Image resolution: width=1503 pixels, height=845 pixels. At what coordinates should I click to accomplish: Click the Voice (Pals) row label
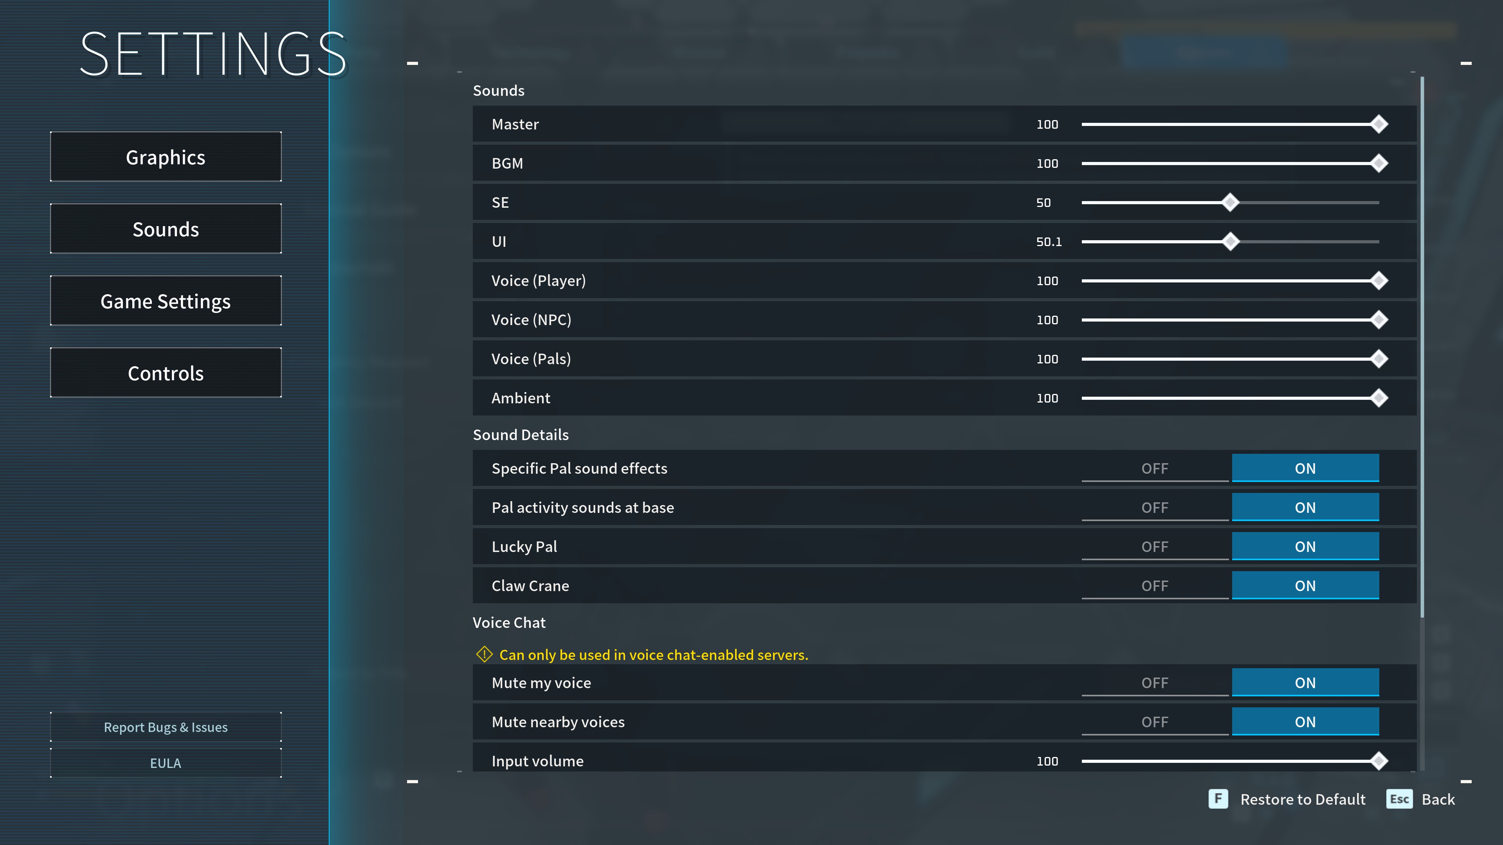pyautogui.click(x=531, y=359)
